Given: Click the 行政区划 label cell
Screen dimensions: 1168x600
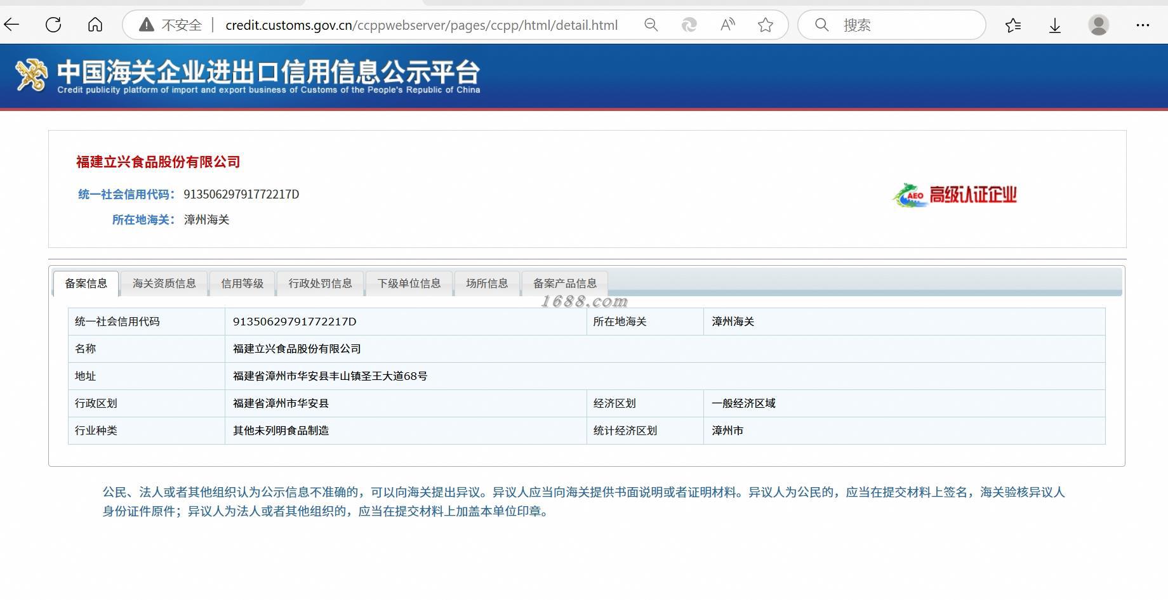Looking at the screenshot, I should coord(147,403).
